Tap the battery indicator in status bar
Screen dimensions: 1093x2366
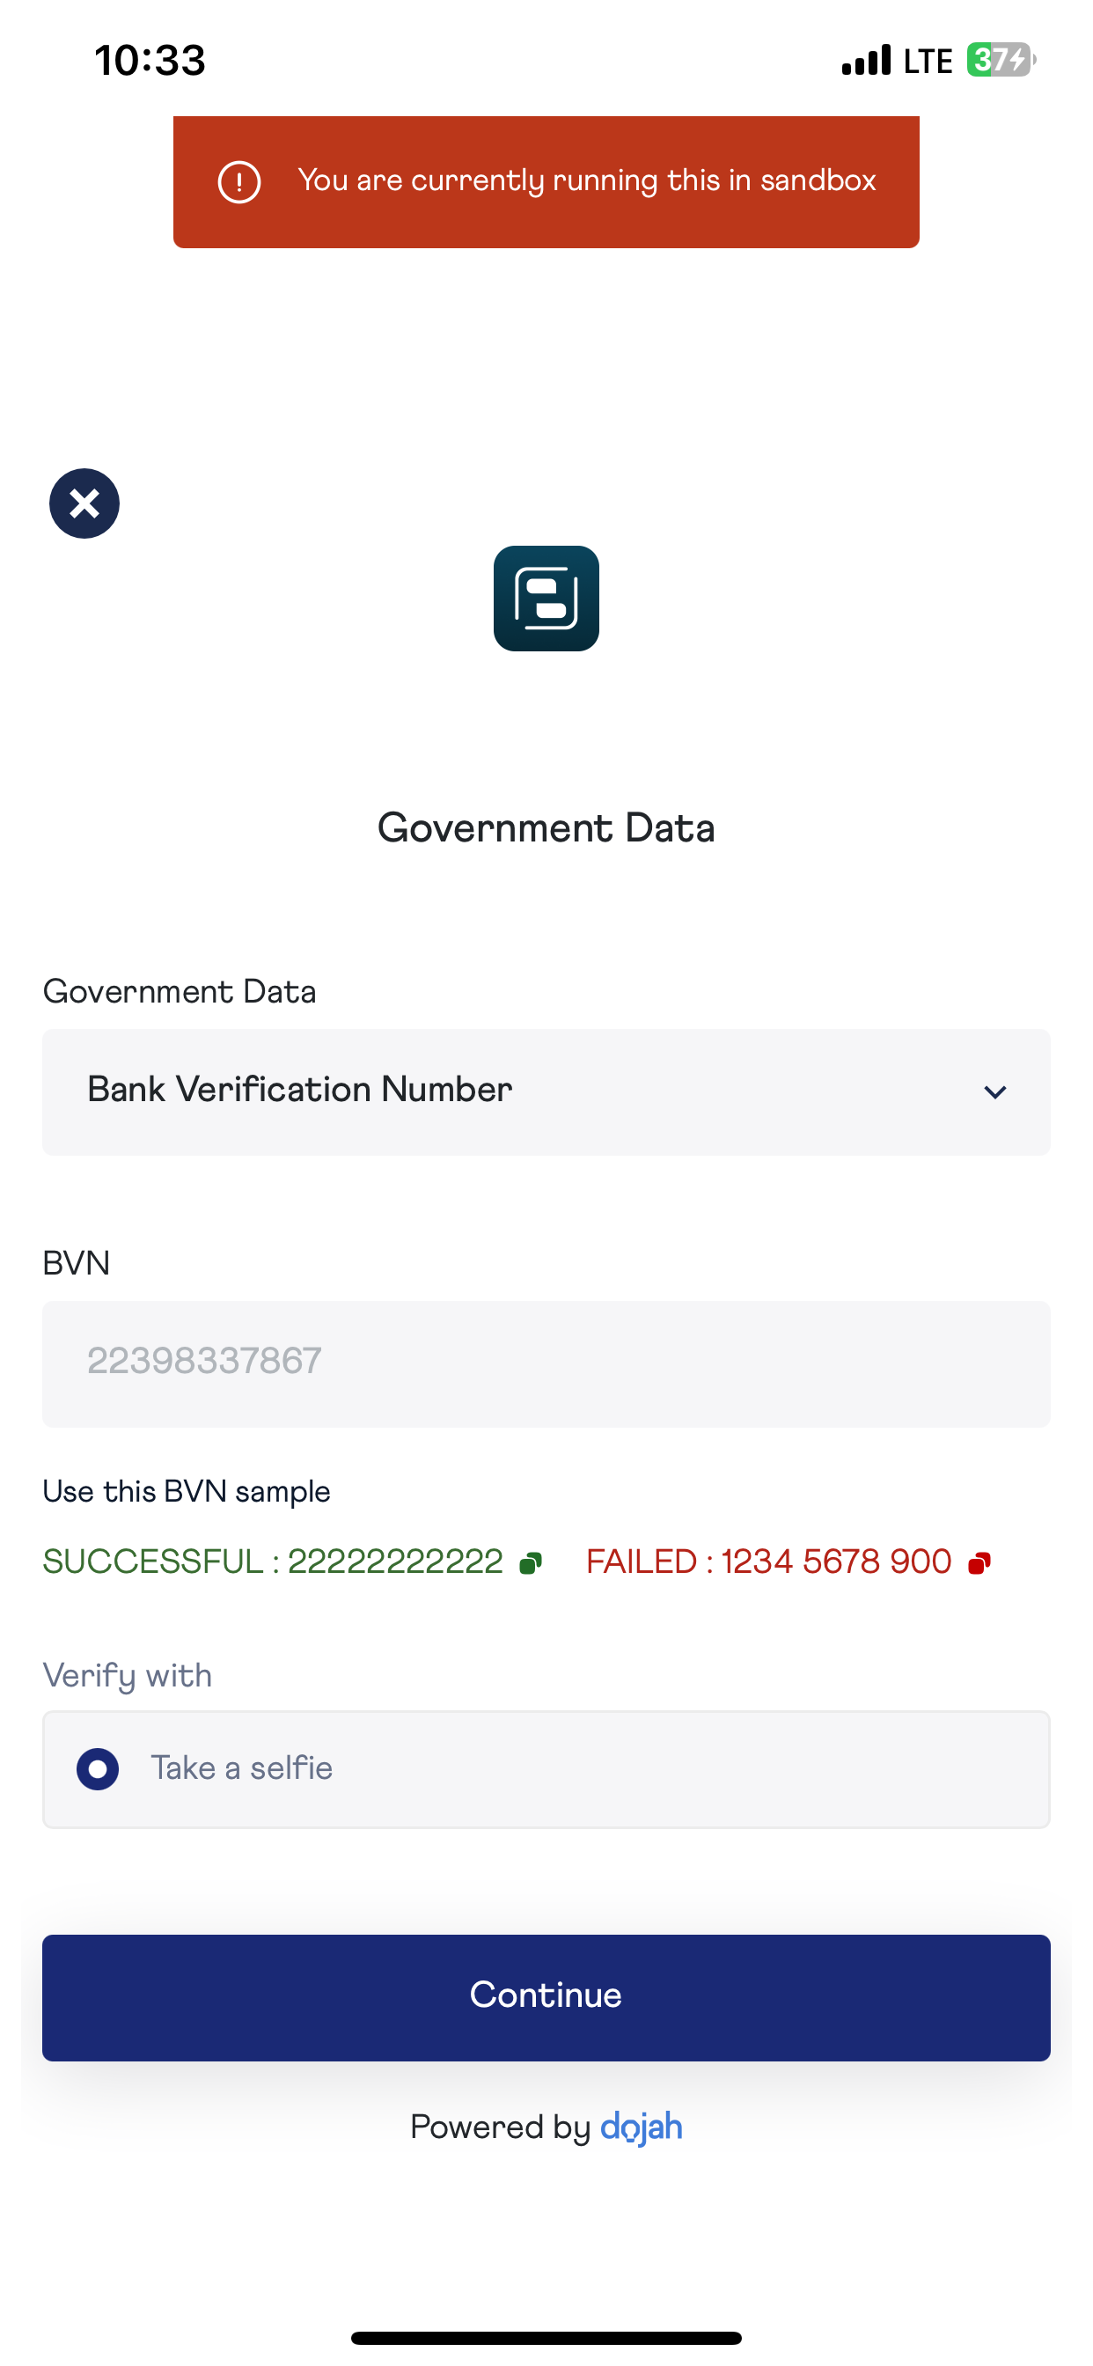click(1000, 61)
